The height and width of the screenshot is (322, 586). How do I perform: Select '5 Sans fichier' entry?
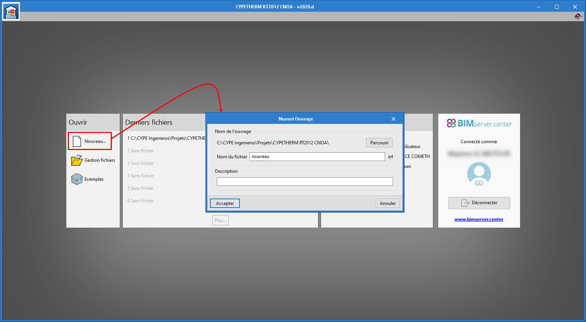tap(141, 188)
